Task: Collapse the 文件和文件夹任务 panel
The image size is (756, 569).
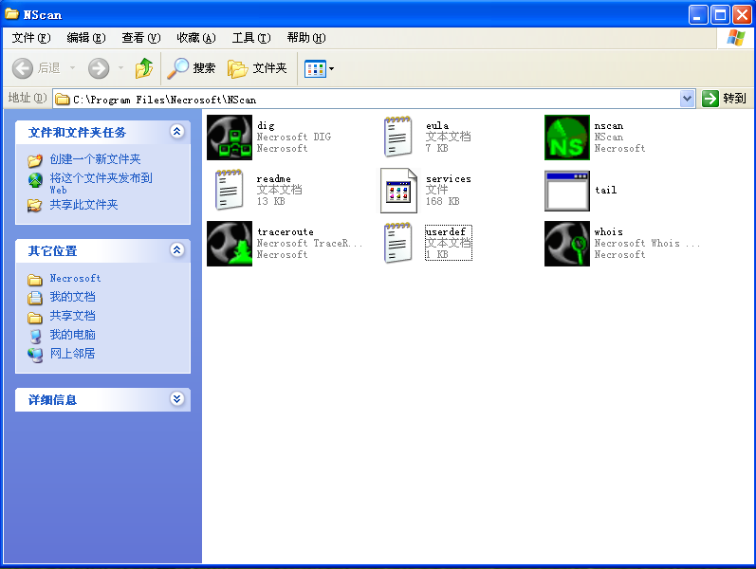Action: (177, 131)
